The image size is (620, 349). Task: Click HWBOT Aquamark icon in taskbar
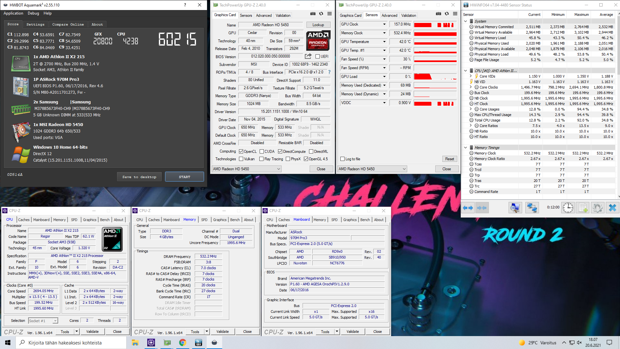tap(214, 343)
